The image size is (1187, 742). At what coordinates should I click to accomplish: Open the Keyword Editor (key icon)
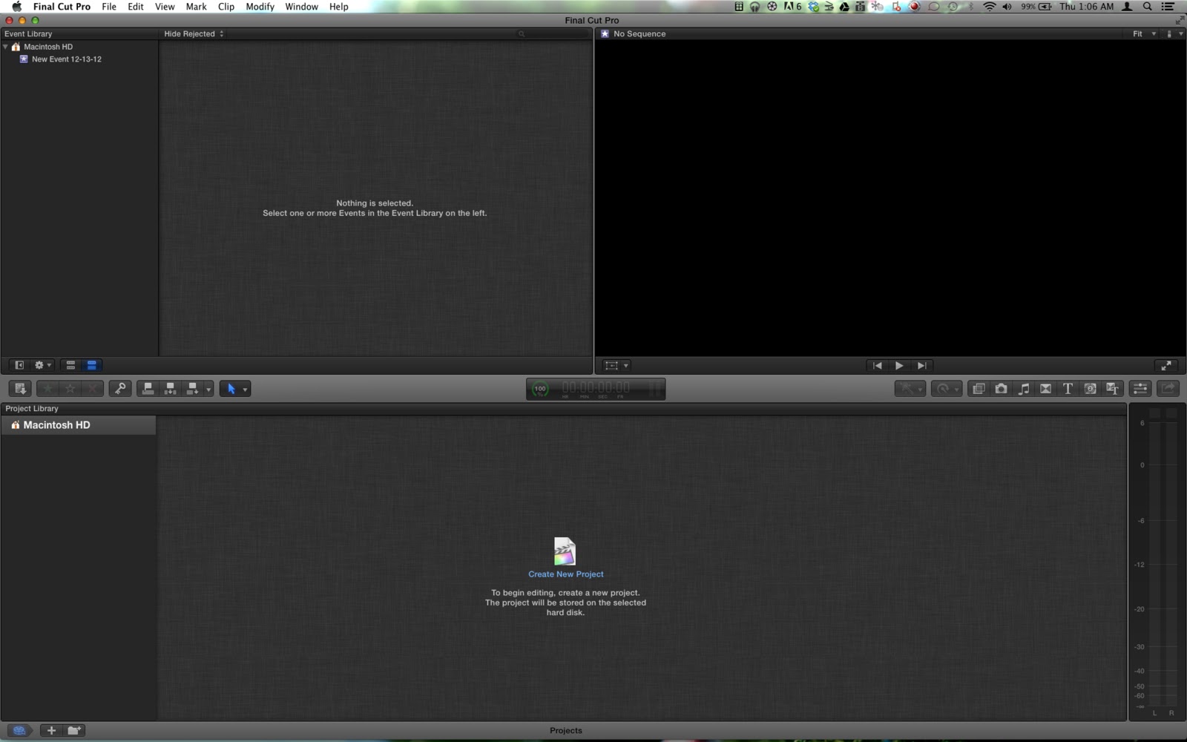[120, 389]
